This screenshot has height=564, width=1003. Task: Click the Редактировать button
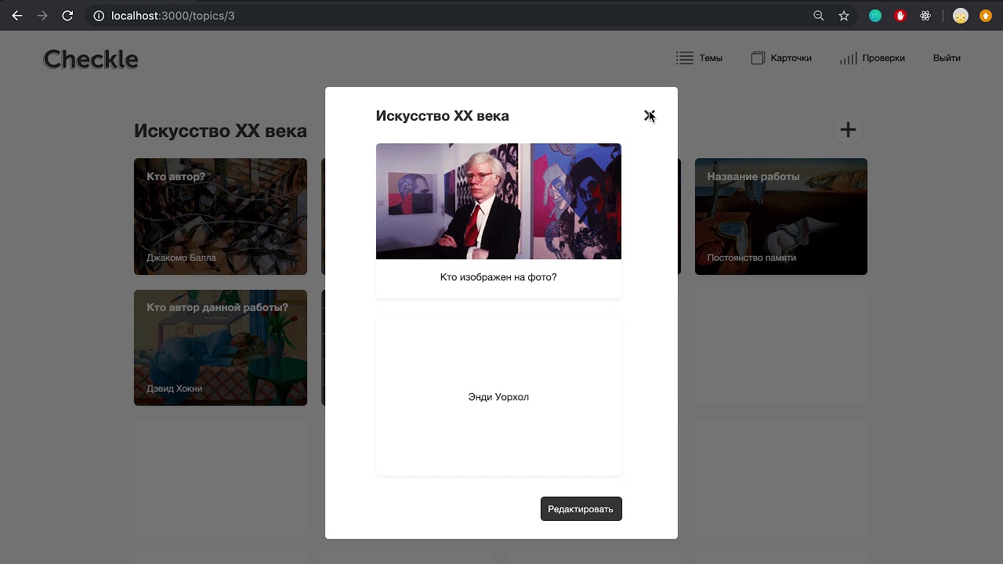(581, 509)
